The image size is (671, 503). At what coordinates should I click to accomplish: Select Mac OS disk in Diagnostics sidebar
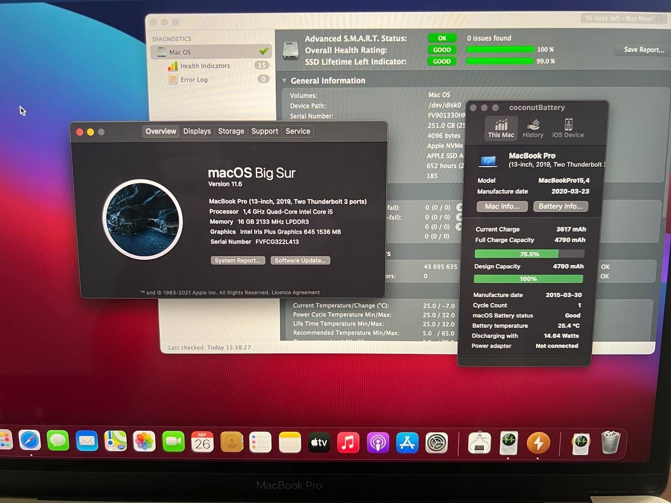click(x=211, y=52)
